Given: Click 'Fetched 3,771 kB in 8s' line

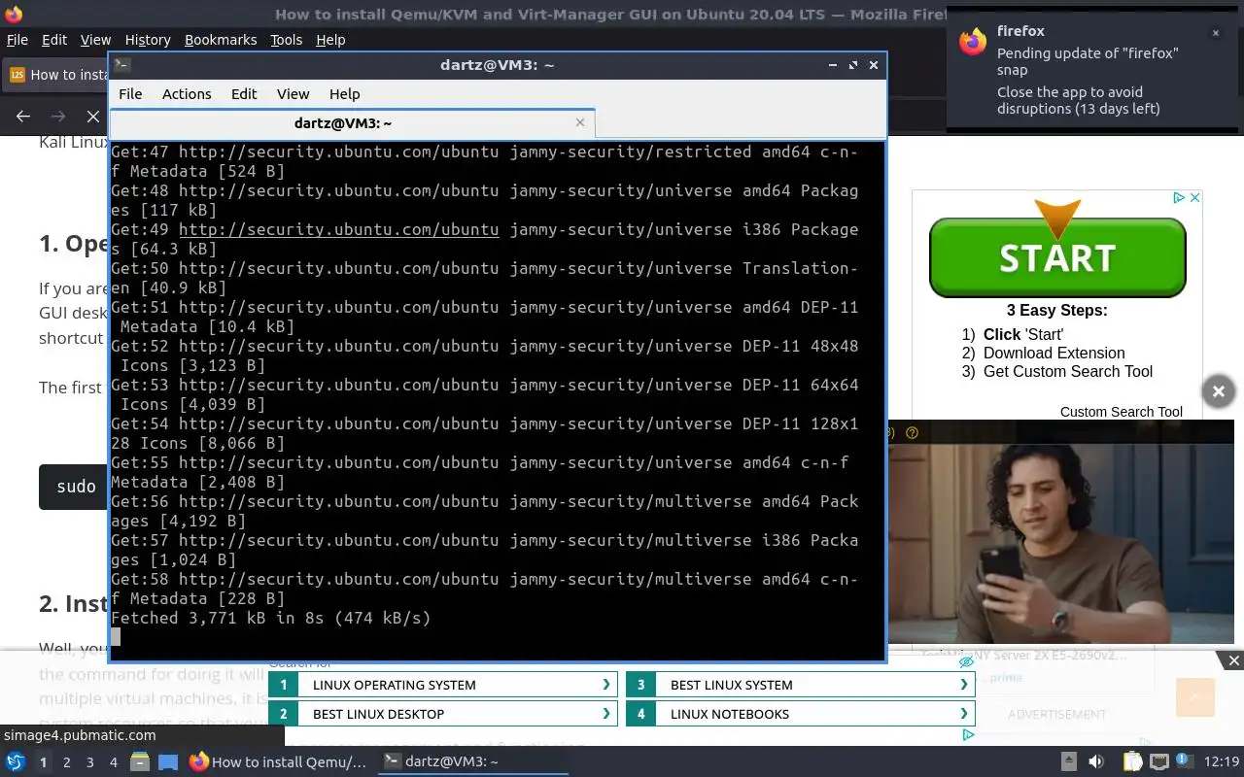Looking at the screenshot, I should tap(270, 619).
